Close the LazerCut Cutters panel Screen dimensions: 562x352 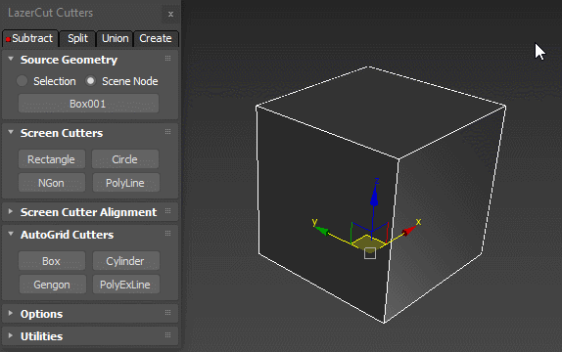pos(171,14)
